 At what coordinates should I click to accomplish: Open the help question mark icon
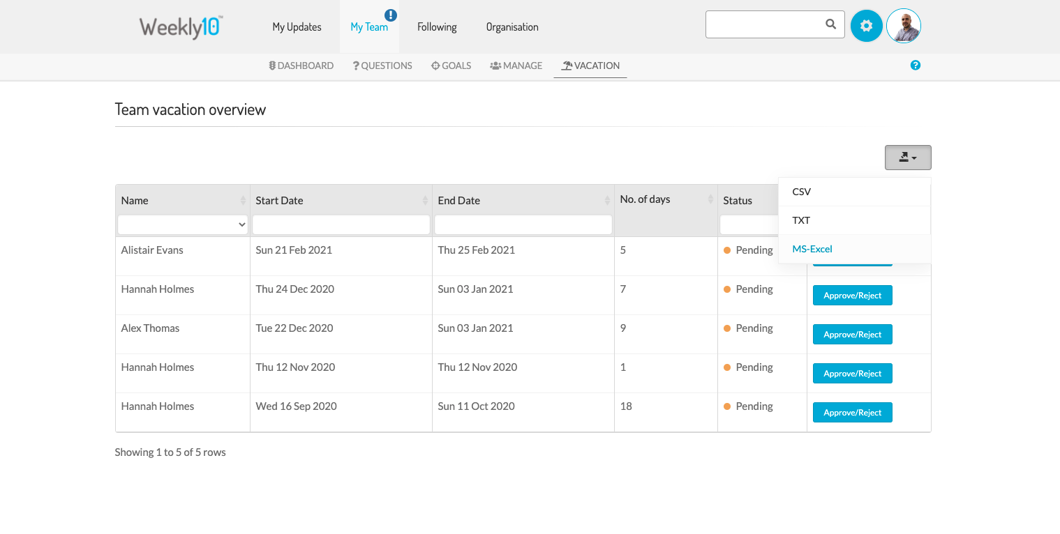pos(916,65)
